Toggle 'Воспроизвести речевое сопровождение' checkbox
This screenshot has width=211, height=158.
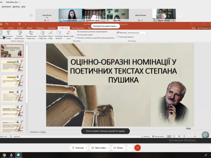coord(76,32)
